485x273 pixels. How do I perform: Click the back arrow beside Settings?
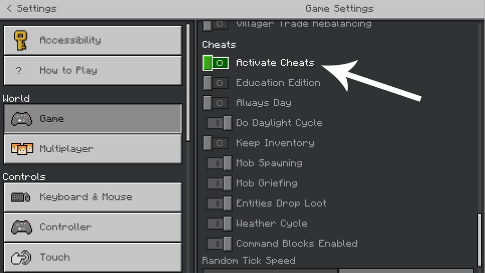point(9,9)
